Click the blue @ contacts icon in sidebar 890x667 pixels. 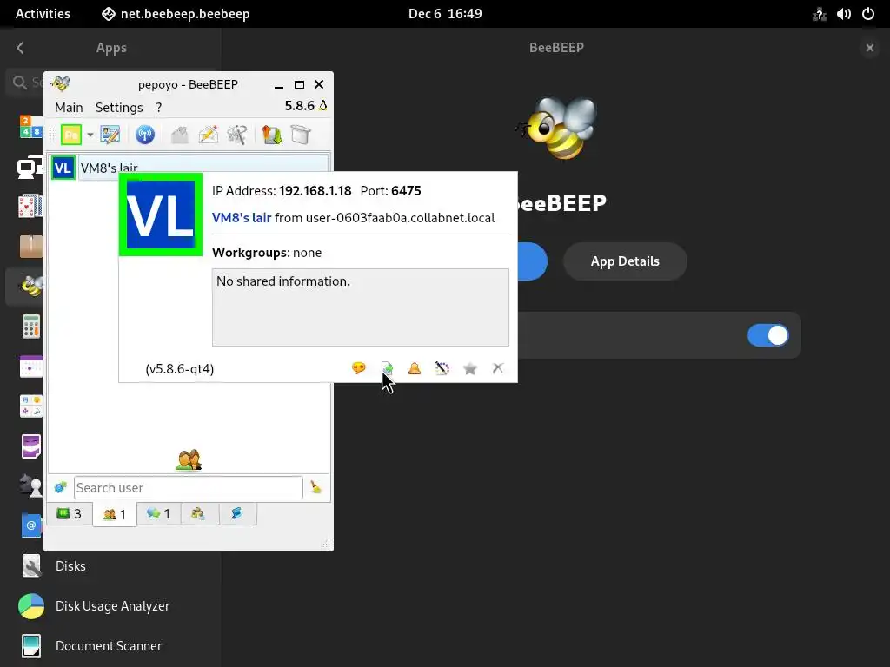(31, 525)
